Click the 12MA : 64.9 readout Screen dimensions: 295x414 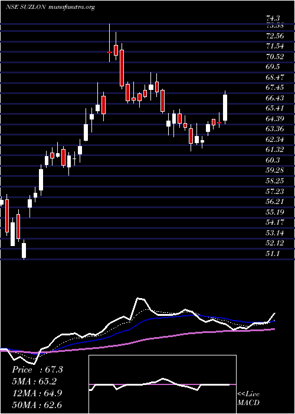point(37,393)
